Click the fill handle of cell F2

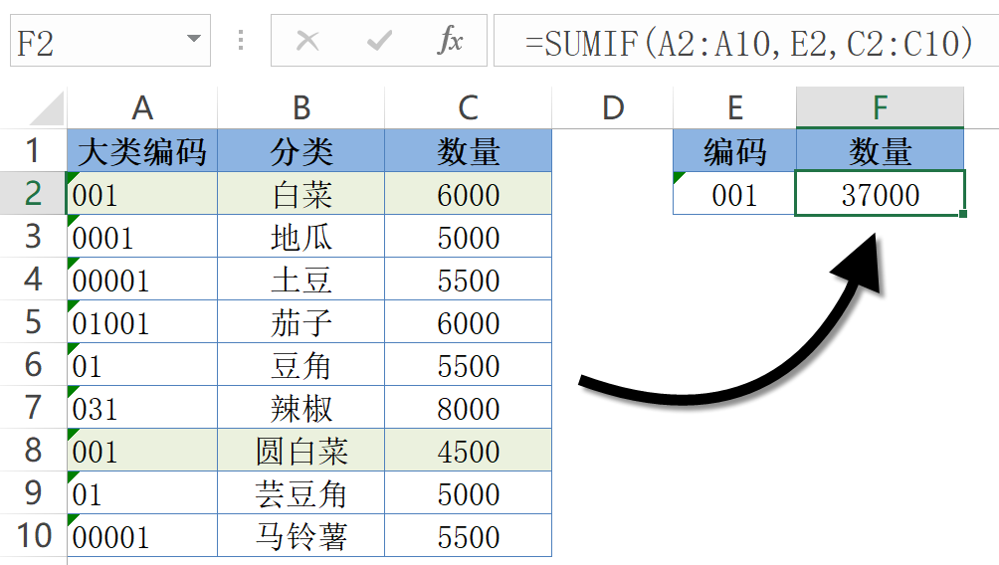point(963,214)
